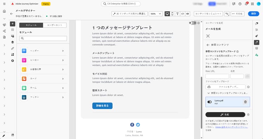Viewport: 263px width, 139px height.
Task: Switch to desktop preview view
Action: (167, 14)
